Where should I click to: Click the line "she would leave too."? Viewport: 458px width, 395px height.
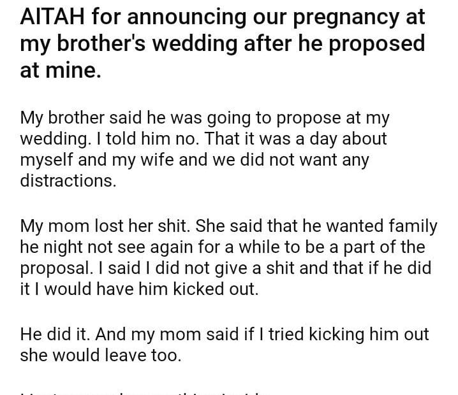click(x=101, y=355)
